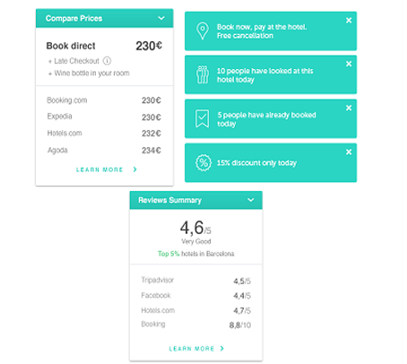The height and width of the screenshot is (364, 407).
Task: Click Learn More under price comparison
Action: tap(107, 169)
